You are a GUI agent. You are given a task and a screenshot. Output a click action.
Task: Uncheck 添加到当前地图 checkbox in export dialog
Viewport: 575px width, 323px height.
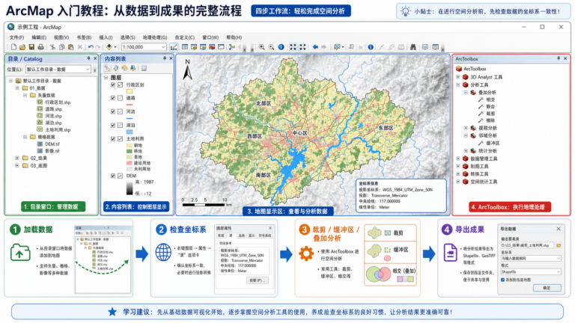pos(502,280)
